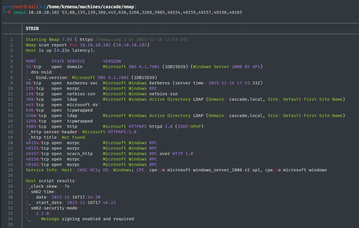
Task: Click the "Not Found" http-title value
Action: click(x=73, y=137)
